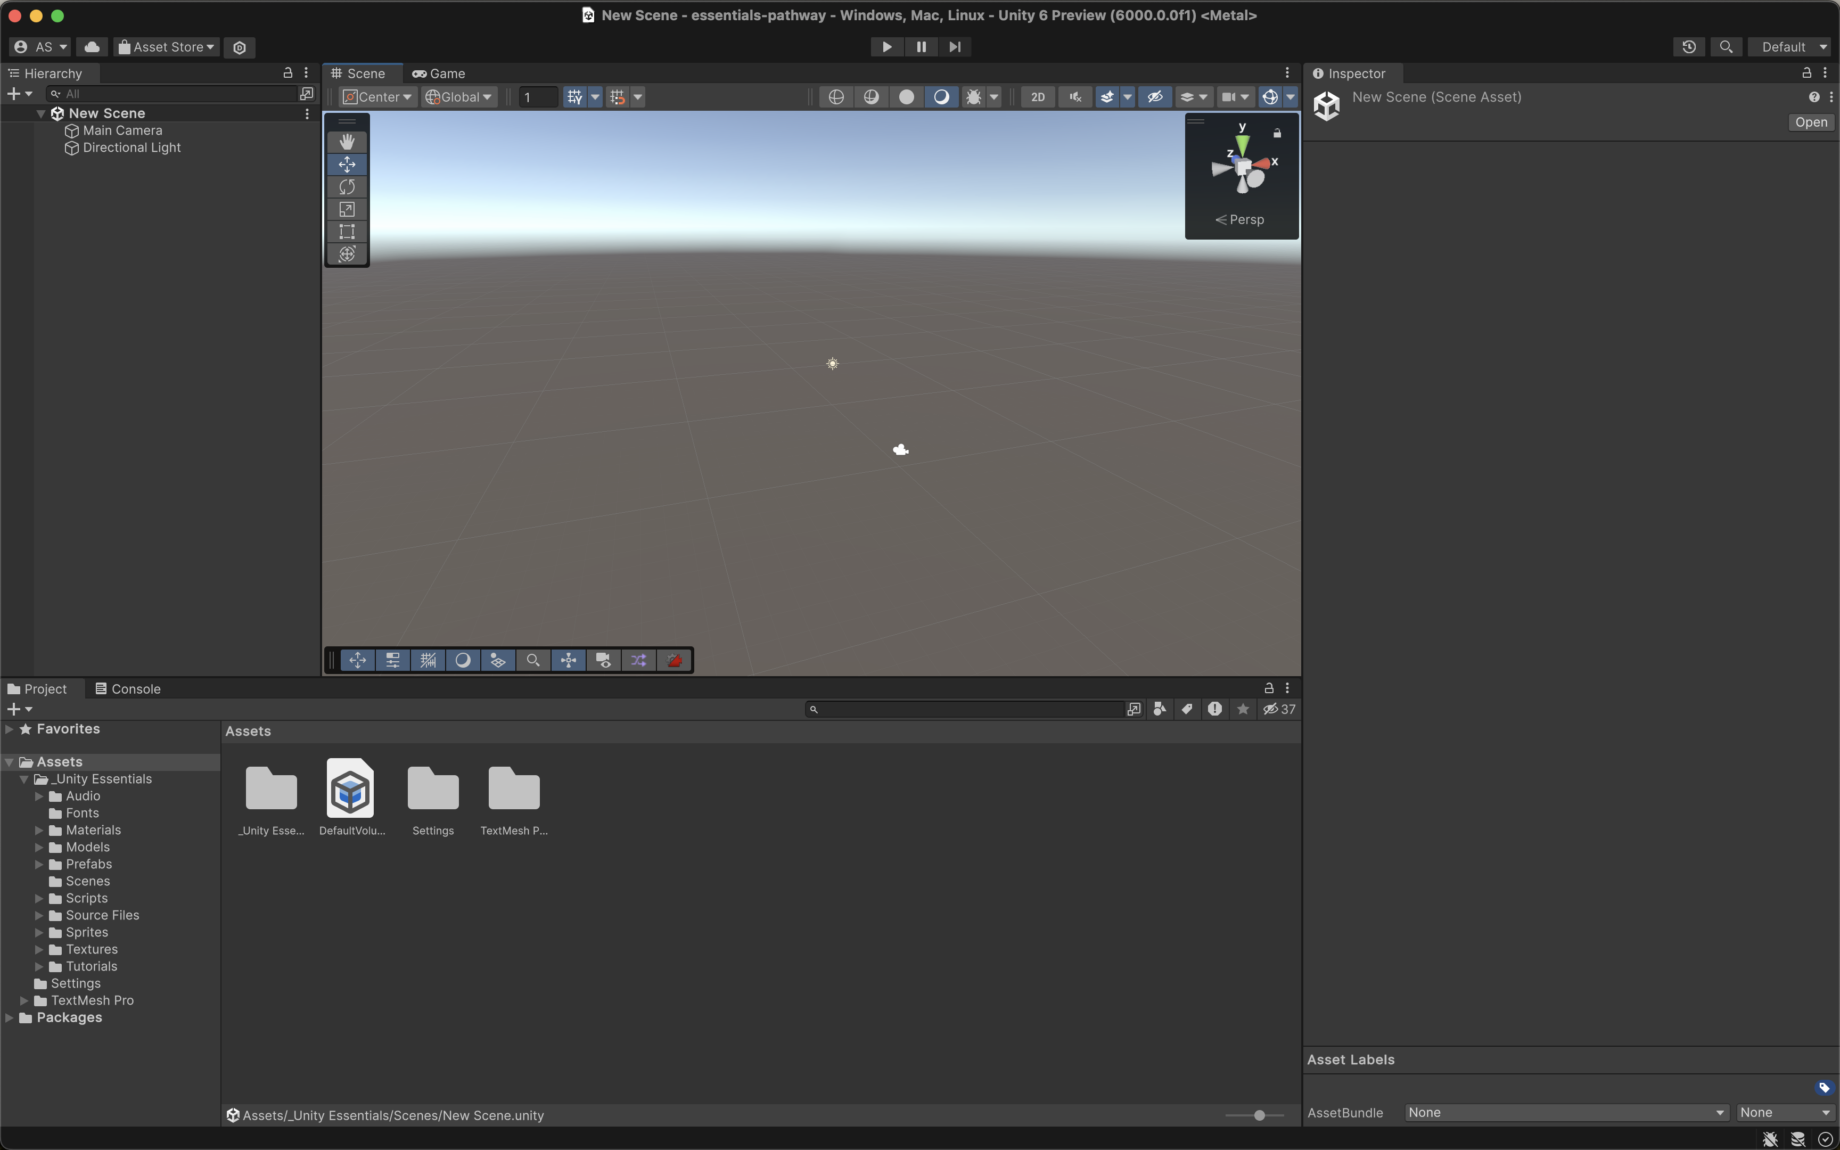Click the cloud services icon
This screenshot has height=1150, width=1840.
(x=92, y=47)
